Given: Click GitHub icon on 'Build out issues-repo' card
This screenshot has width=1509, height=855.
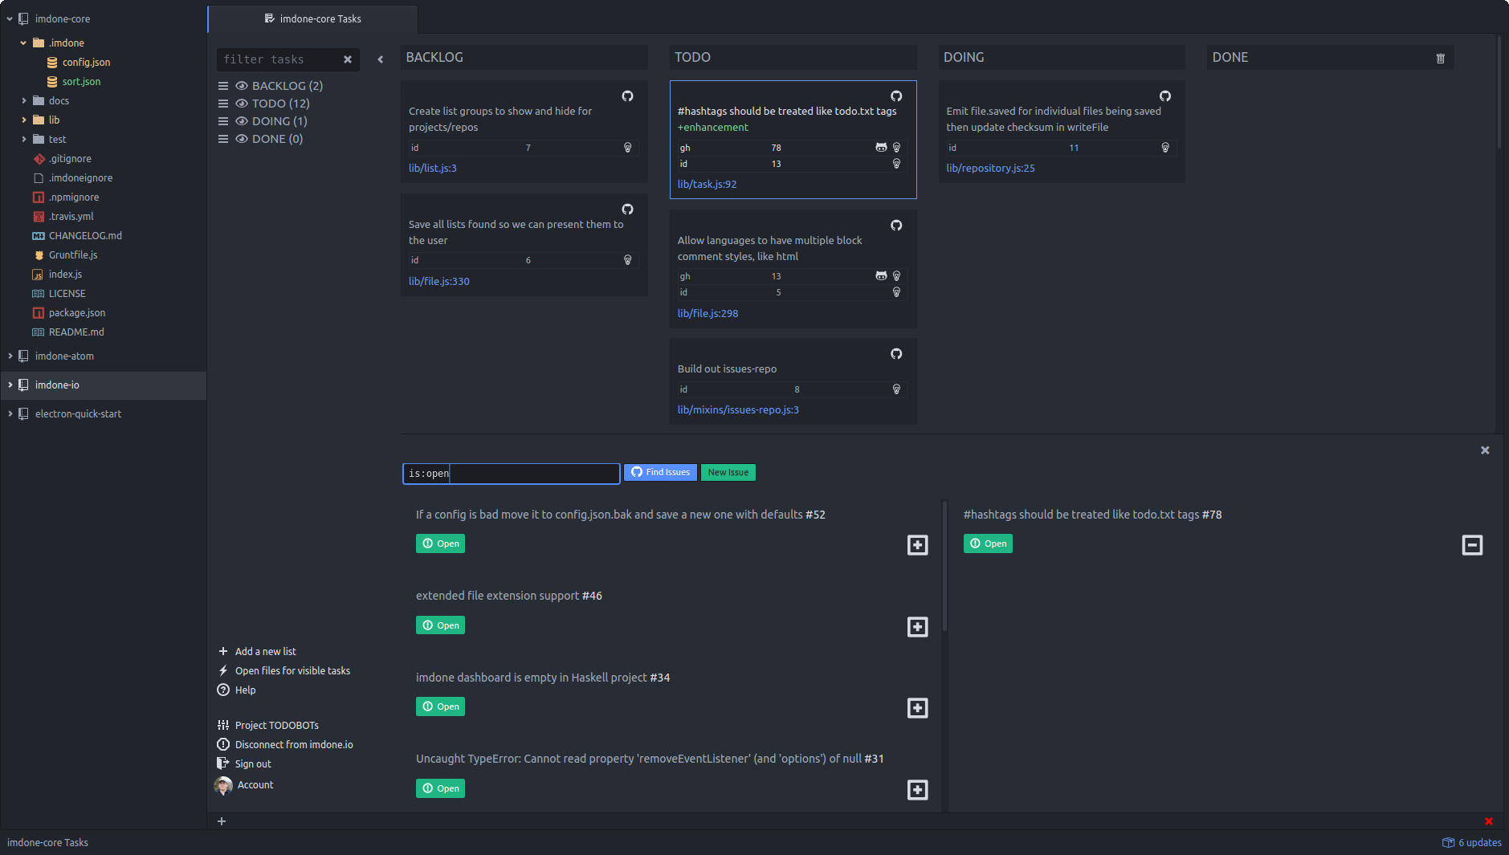Looking at the screenshot, I should [x=896, y=354].
